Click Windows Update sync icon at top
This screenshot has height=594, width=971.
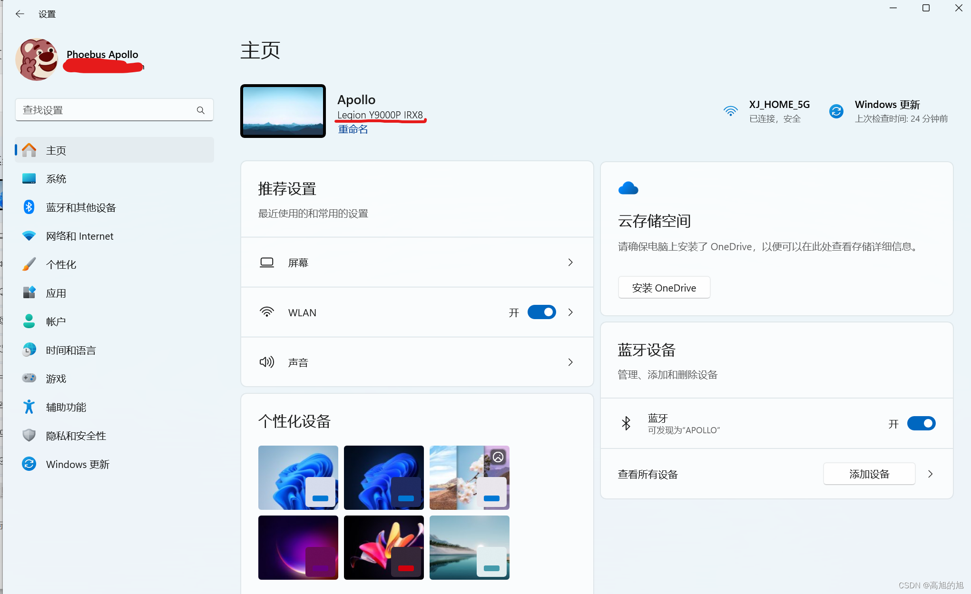click(836, 111)
